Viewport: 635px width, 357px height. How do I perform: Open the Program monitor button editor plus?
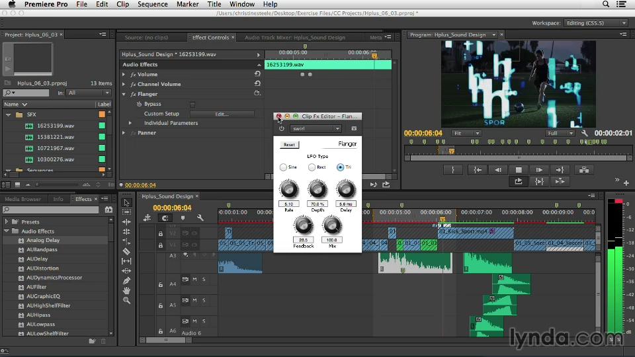coord(626,183)
